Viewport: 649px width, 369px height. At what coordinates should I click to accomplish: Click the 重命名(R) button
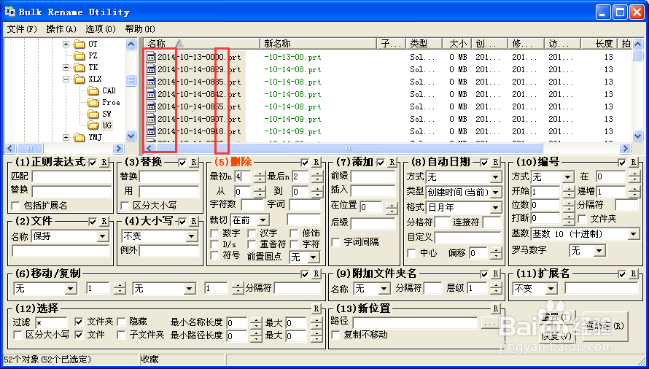tap(605, 327)
